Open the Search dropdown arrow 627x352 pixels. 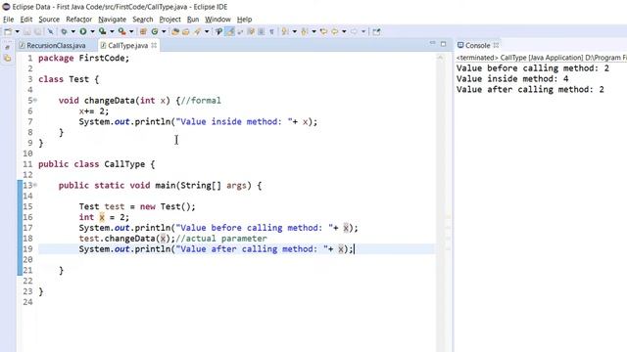coord(207,31)
